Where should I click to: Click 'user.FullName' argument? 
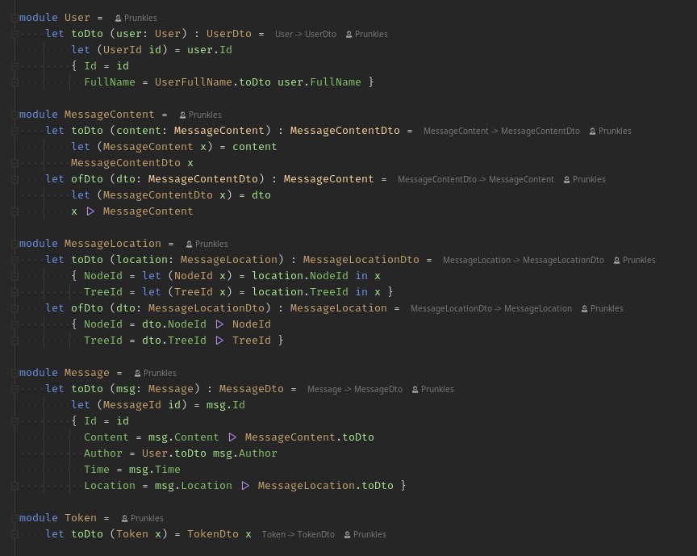point(319,82)
